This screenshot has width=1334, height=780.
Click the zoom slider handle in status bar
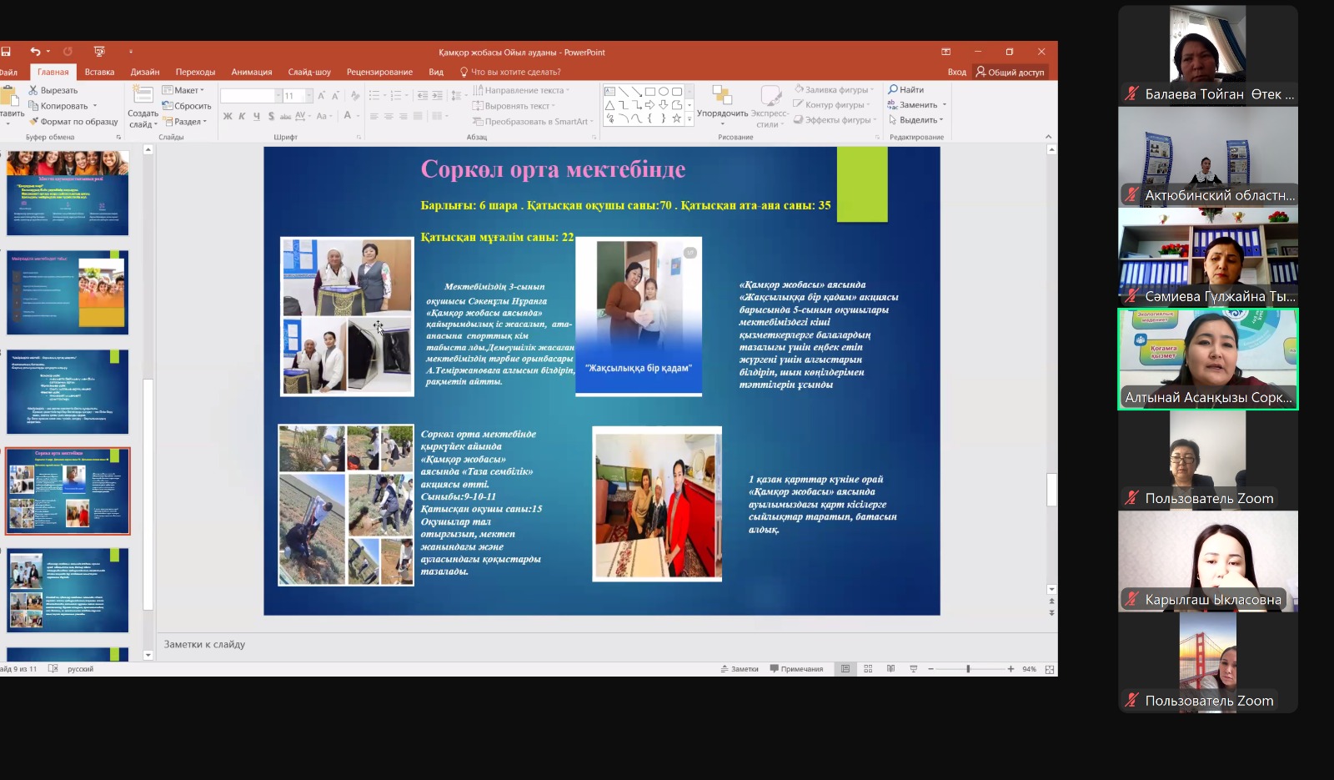tap(968, 669)
